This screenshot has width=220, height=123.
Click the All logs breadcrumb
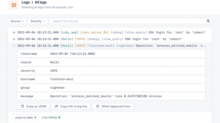click(x=41, y=2)
